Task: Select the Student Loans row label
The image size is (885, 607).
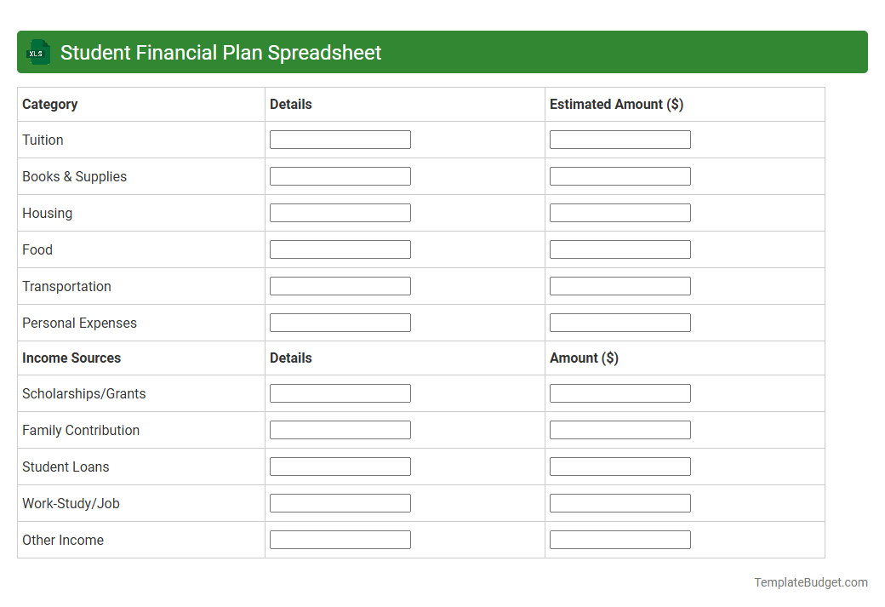Action: point(66,467)
